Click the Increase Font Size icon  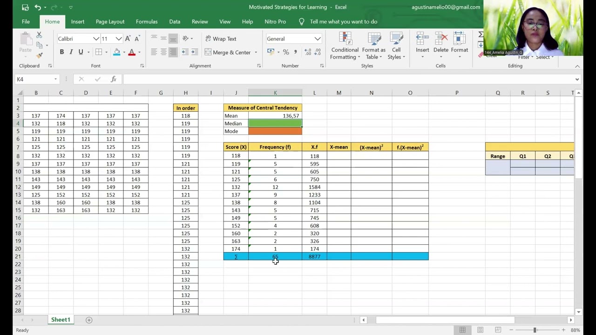click(128, 39)
